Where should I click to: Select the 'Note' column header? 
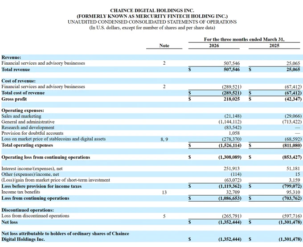coord(164,45)
